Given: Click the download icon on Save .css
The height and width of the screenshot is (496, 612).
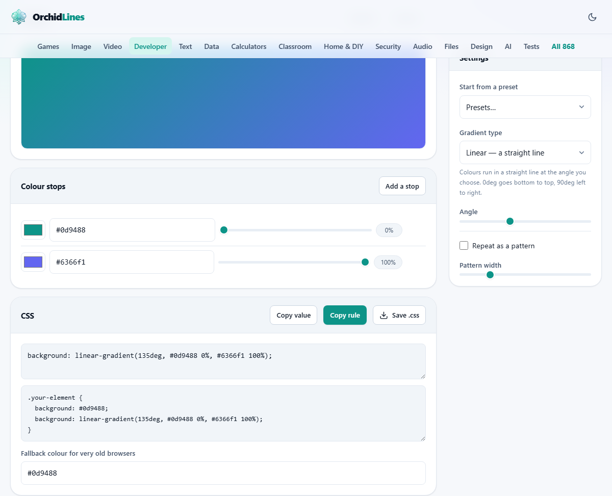Looking at the screenshot, I should (384, 315).
